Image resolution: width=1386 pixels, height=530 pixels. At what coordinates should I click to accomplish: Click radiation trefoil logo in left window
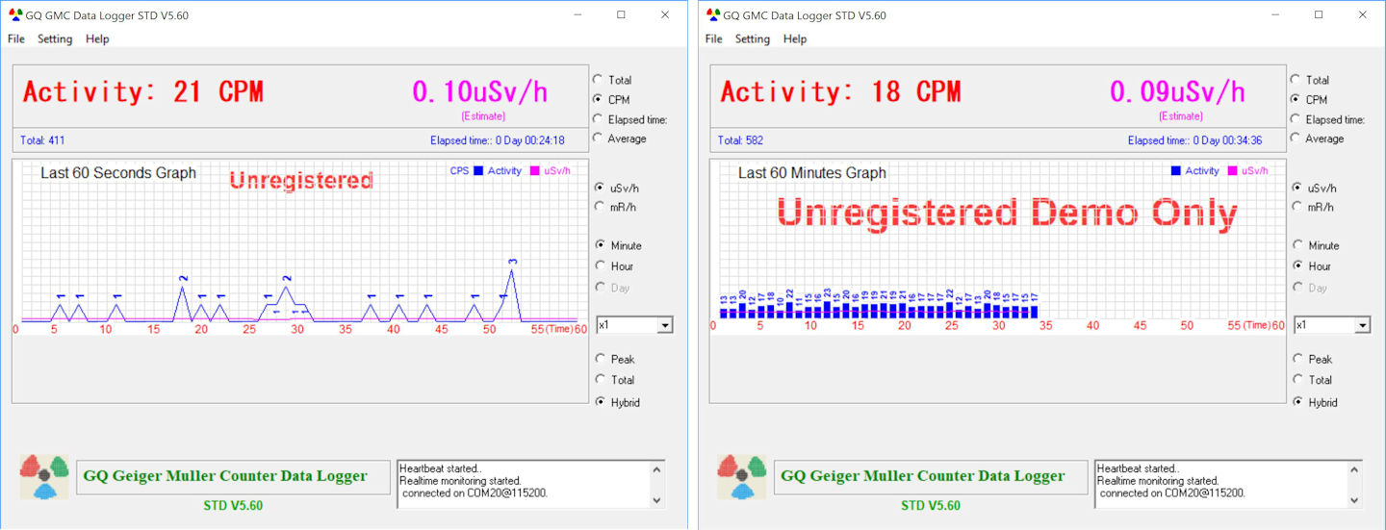[x=43, y=477]
